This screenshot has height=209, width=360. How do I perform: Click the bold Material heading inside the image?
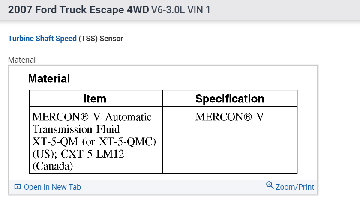(x=49, y=79)
